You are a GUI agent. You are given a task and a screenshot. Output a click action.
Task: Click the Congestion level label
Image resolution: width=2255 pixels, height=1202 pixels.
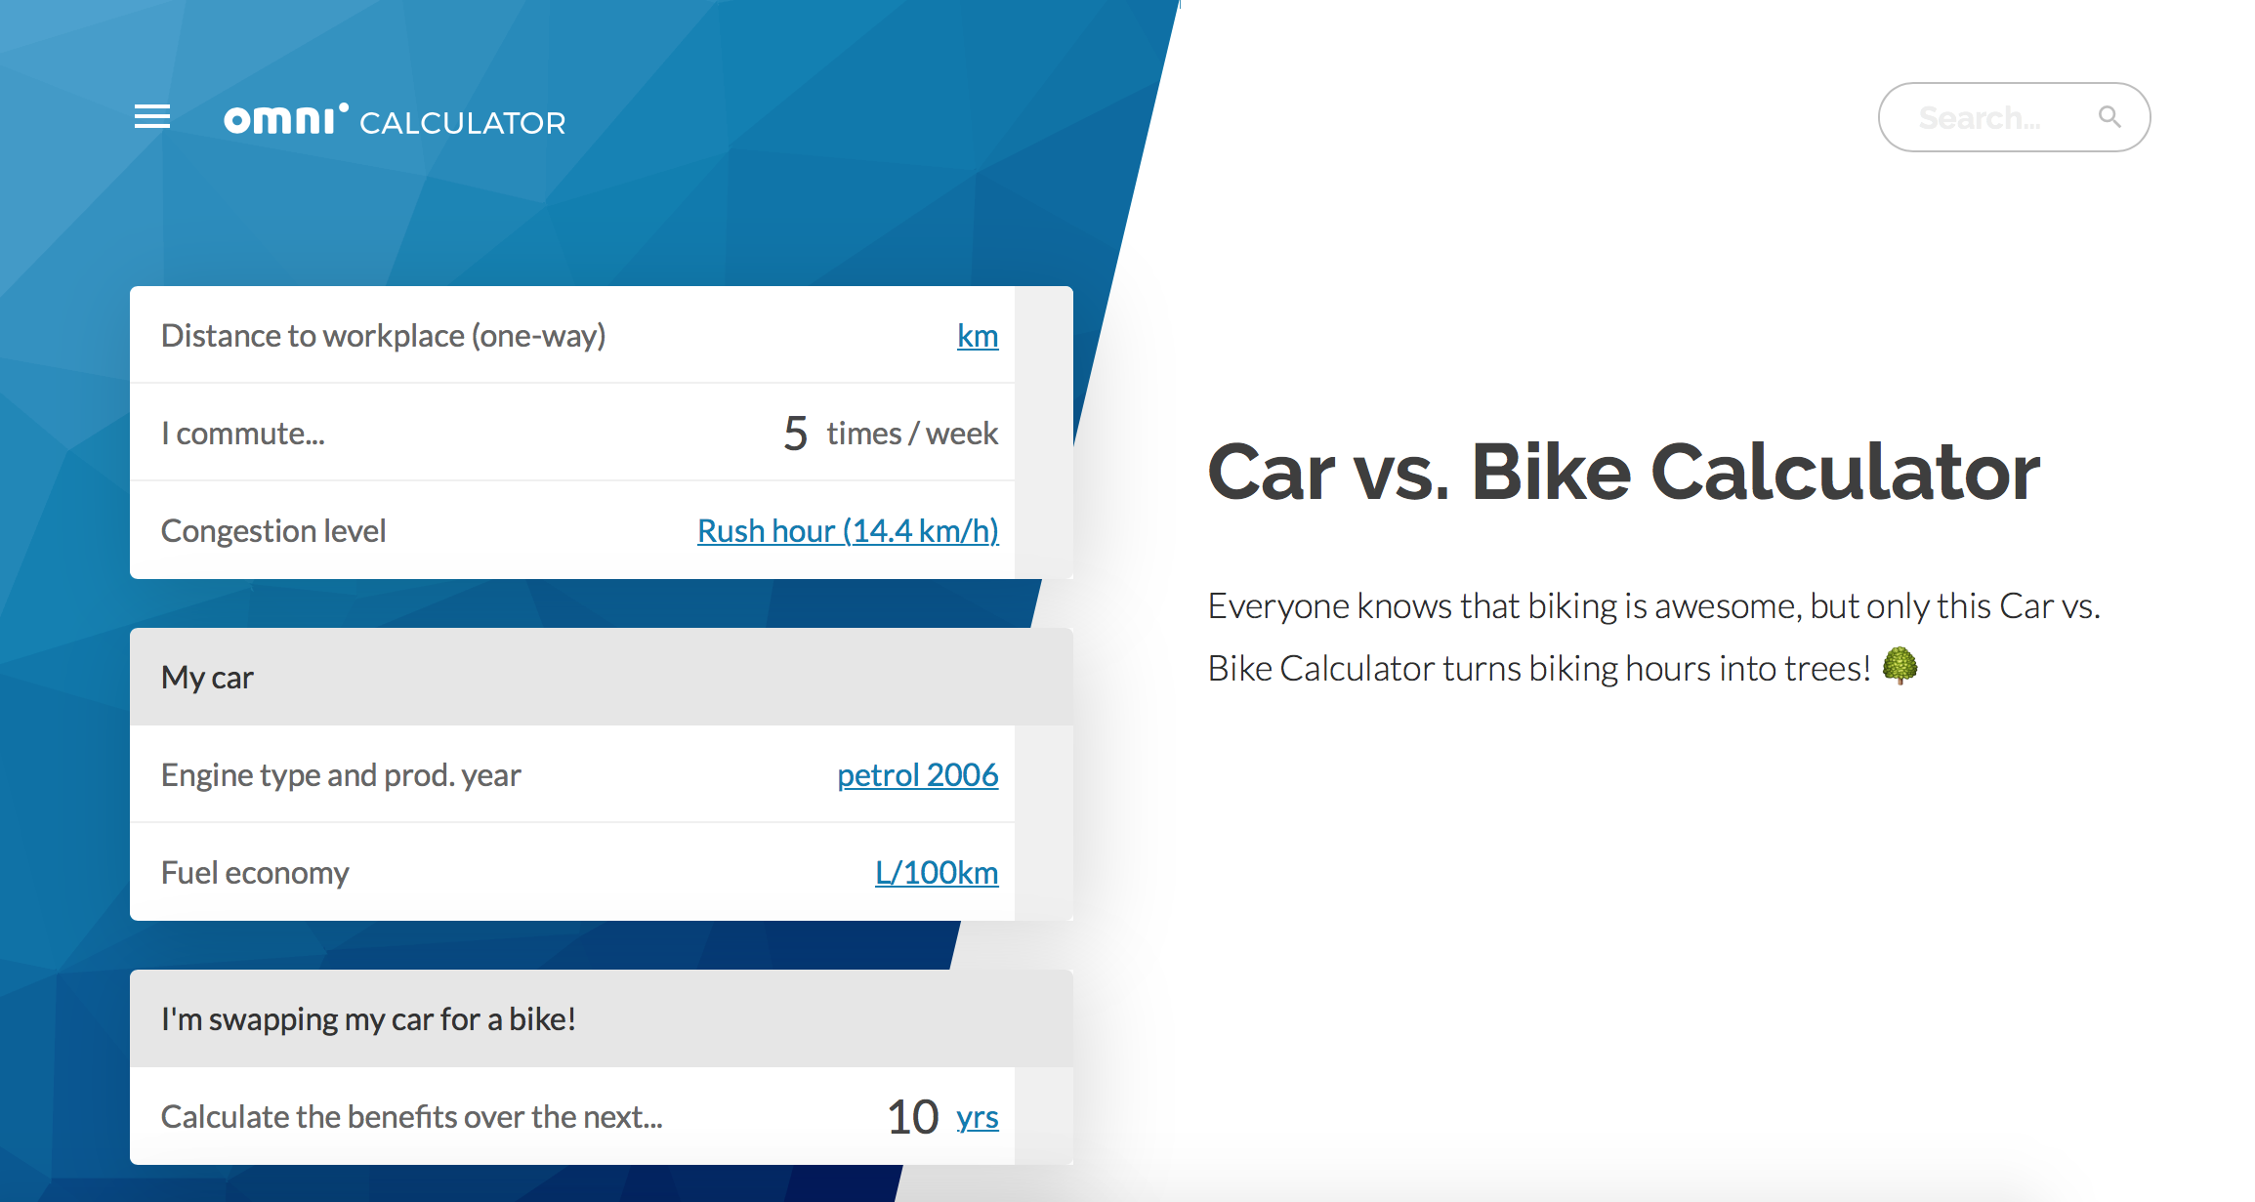coord(273,530)
